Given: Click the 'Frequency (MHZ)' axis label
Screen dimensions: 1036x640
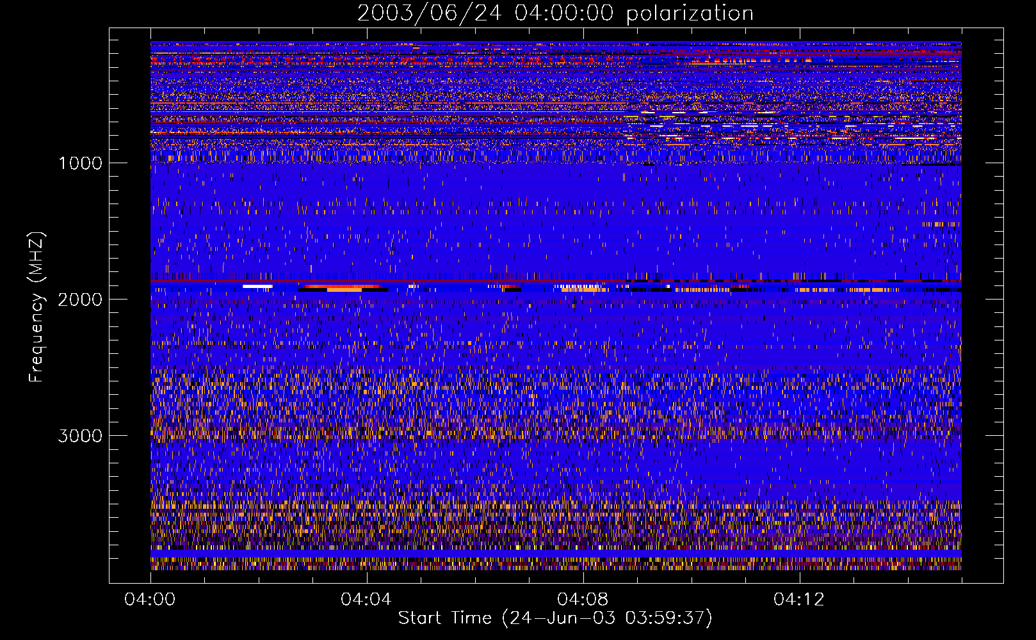Looking at the screenshot, I should 36,307.
